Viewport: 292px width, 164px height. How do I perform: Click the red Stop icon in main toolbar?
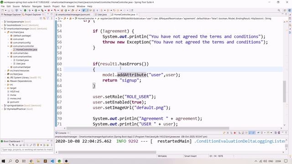[x=49, y=10]
